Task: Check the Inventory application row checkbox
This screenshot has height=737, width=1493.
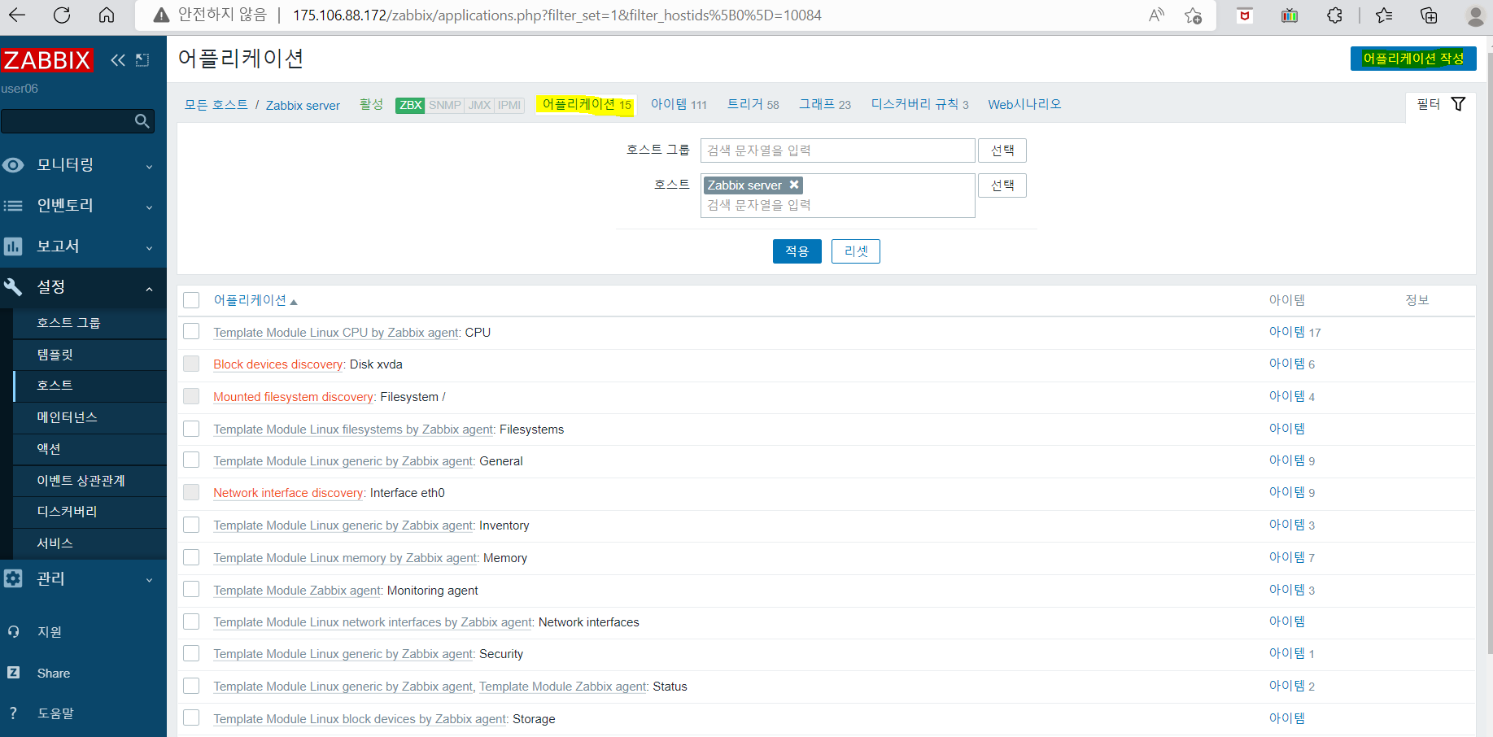Action: [x=191, y=525]
